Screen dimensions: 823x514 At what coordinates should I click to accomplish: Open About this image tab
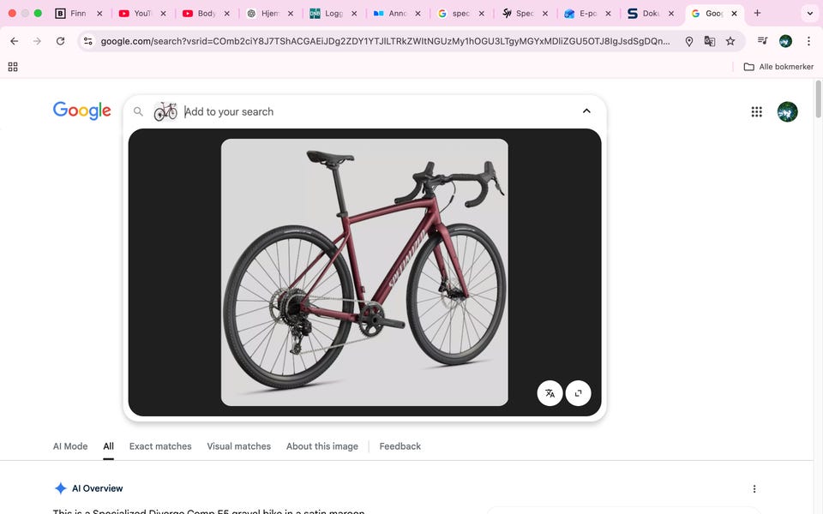(322, 446)
